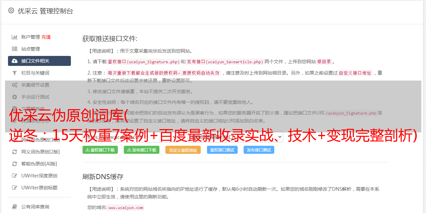This screenshot has width=426, height=213.
Task: Open 智能伪原创[AI版] page
Action: click(x=39, y=164)
